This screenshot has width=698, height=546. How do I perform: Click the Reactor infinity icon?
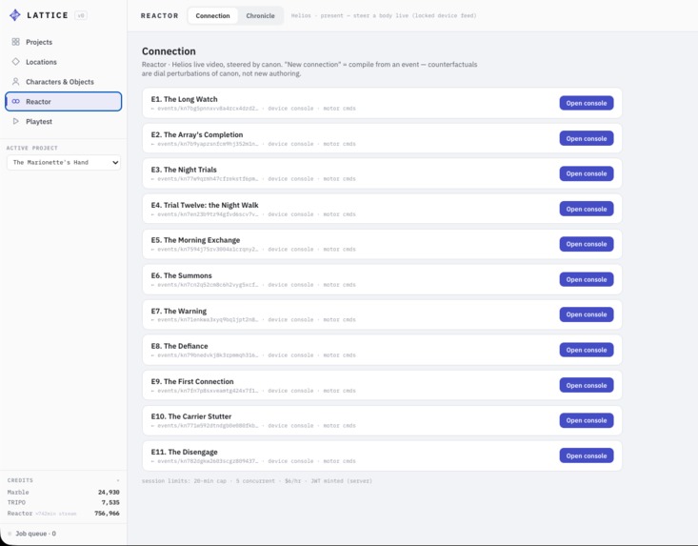coord(15,102)
